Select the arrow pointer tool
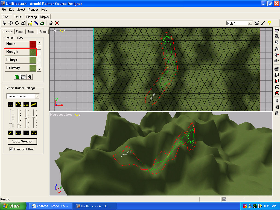This screenshot has height=210, width=280. click(x=4, y=23)
